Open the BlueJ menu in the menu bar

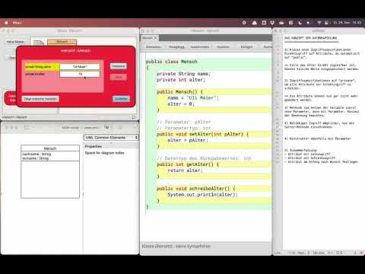[x=17, y=23]
